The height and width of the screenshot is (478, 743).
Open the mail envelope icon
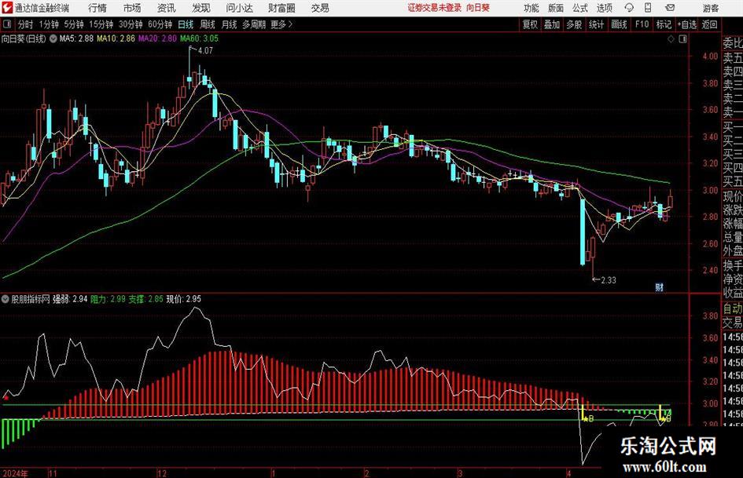670,8
